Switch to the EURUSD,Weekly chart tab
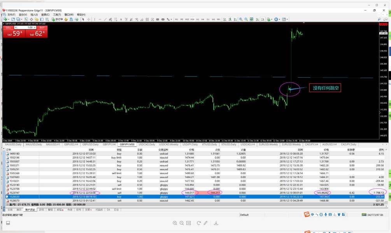The image size is (391, 233). [268, 144]
